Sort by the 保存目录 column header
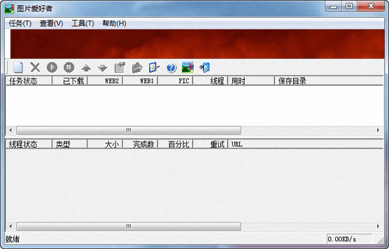This screenshot has width=389, height=249. (329, 81)
